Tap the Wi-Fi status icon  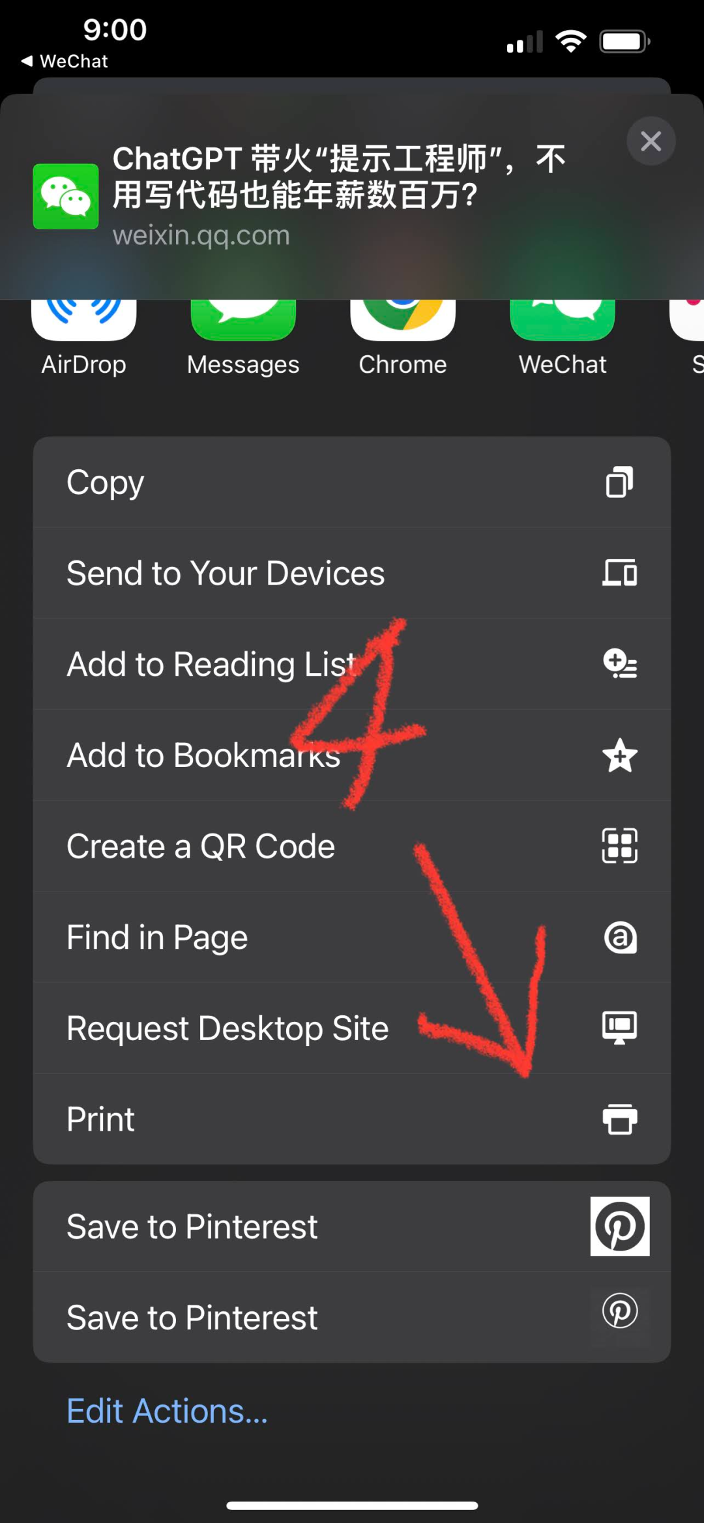click(571, 41)
